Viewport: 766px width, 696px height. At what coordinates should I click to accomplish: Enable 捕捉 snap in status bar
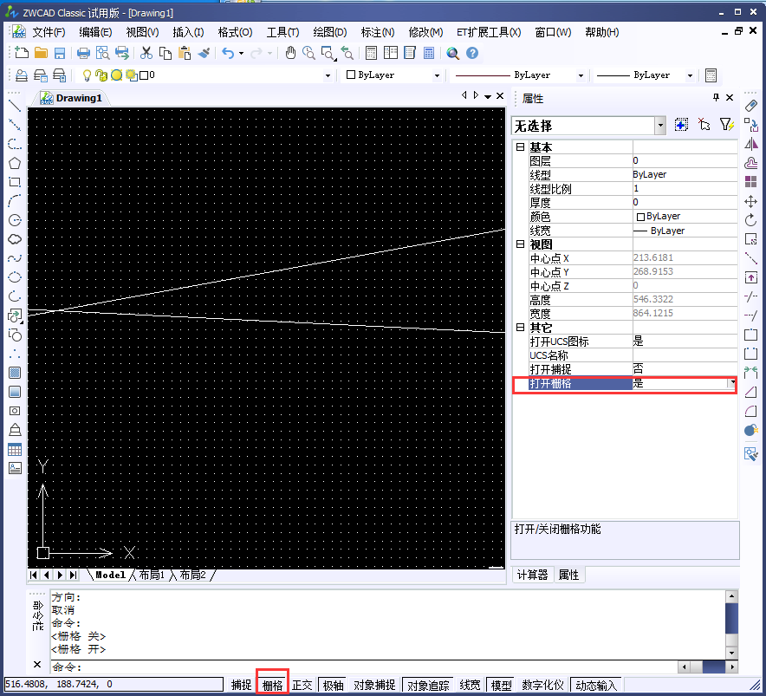pos(241,685)
